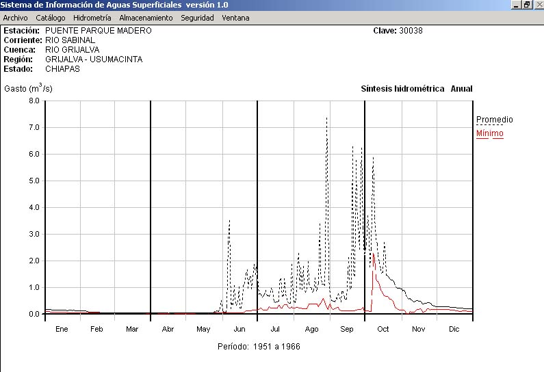
Task: Select station name PUENTE PARQUE MADERO
Action: pyautogui.click(x=99, y=31)
